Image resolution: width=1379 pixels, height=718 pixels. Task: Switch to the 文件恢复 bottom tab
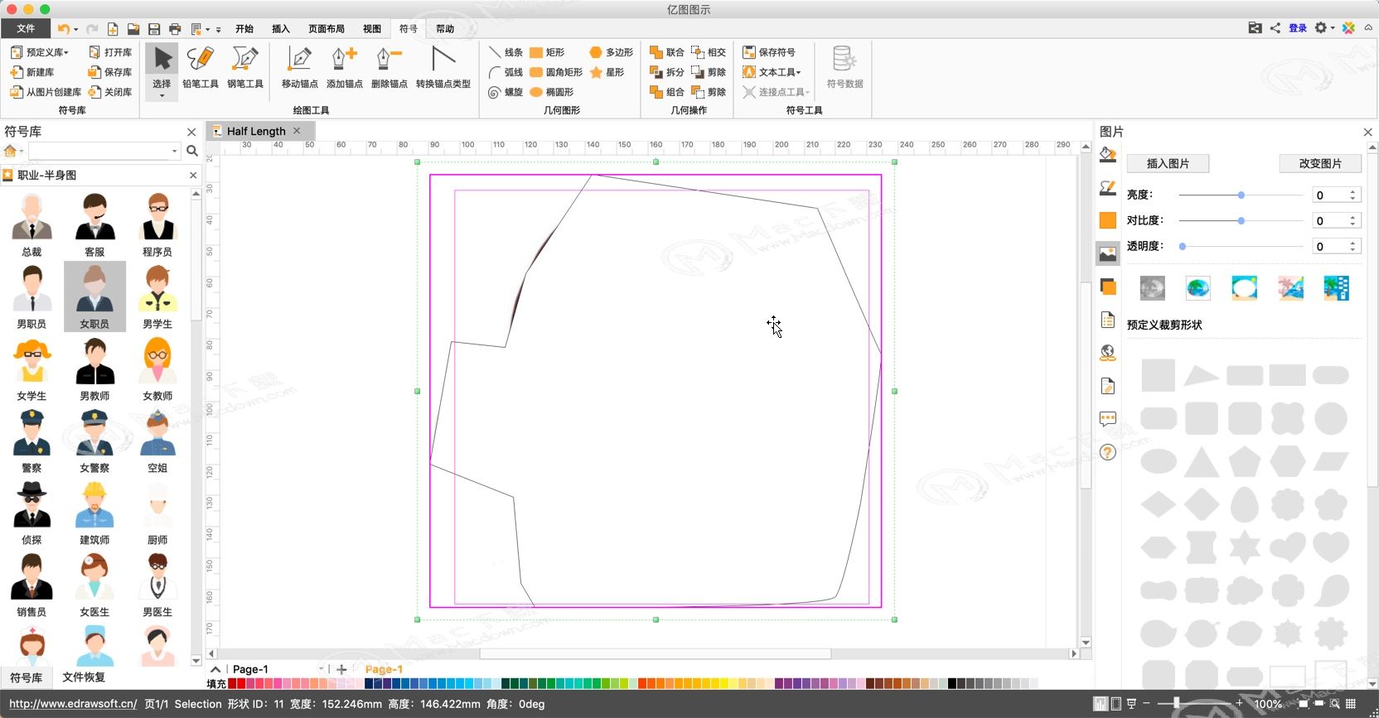coord(84,677)
